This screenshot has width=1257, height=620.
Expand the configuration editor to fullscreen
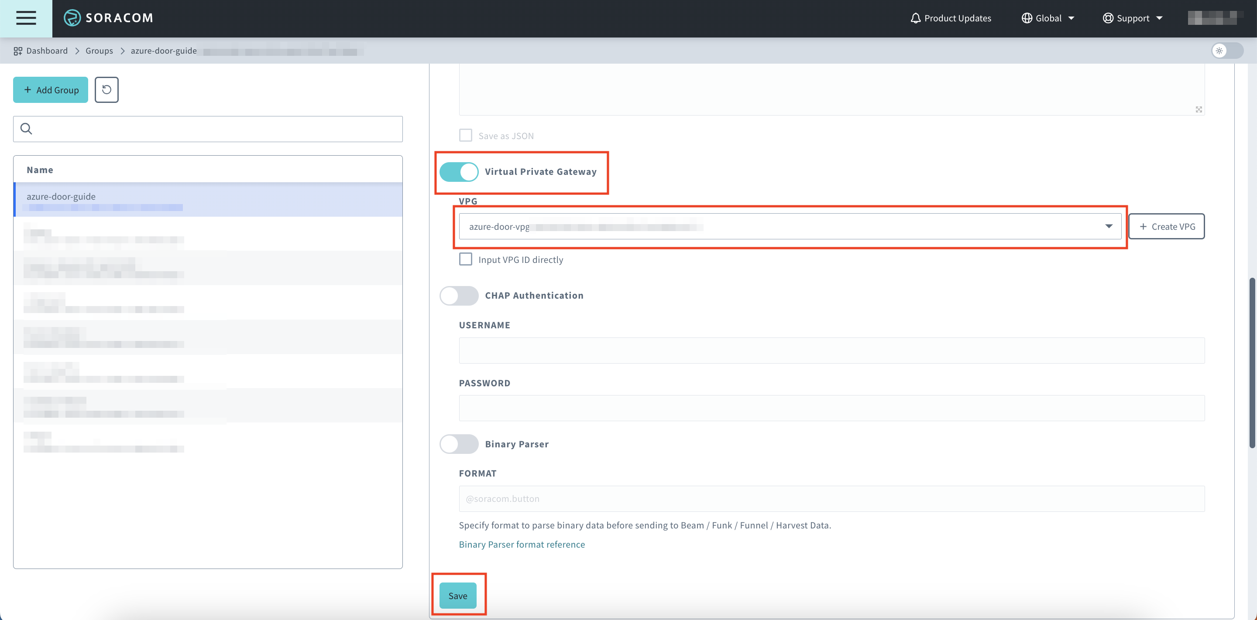[1199, 110]
